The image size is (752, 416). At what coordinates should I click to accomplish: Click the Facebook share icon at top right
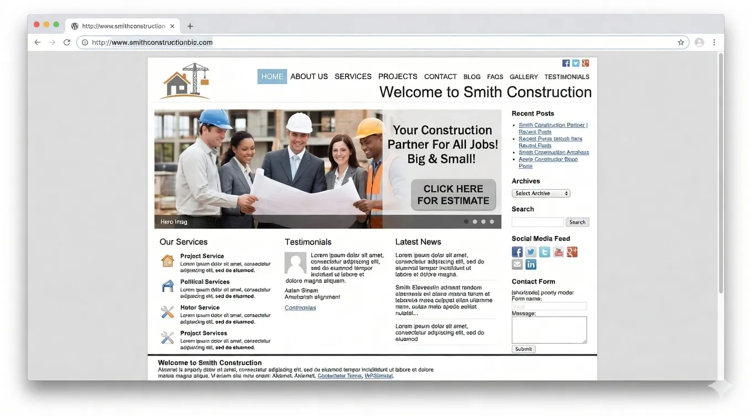(566, 63)
